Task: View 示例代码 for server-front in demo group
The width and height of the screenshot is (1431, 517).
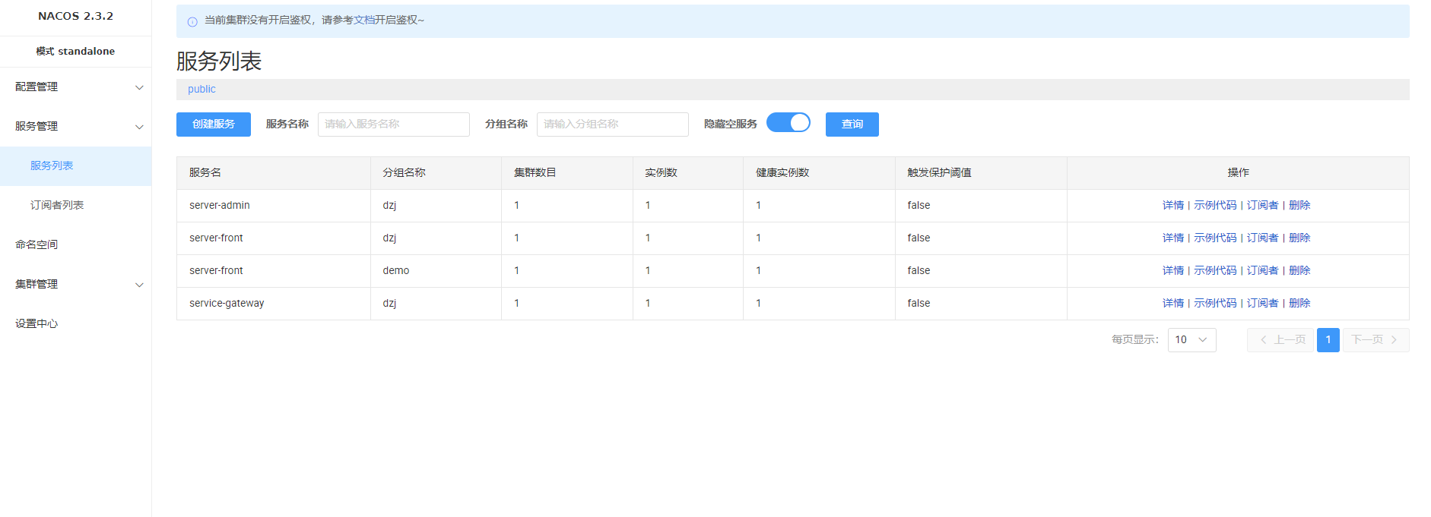Action: [1215, 271]
